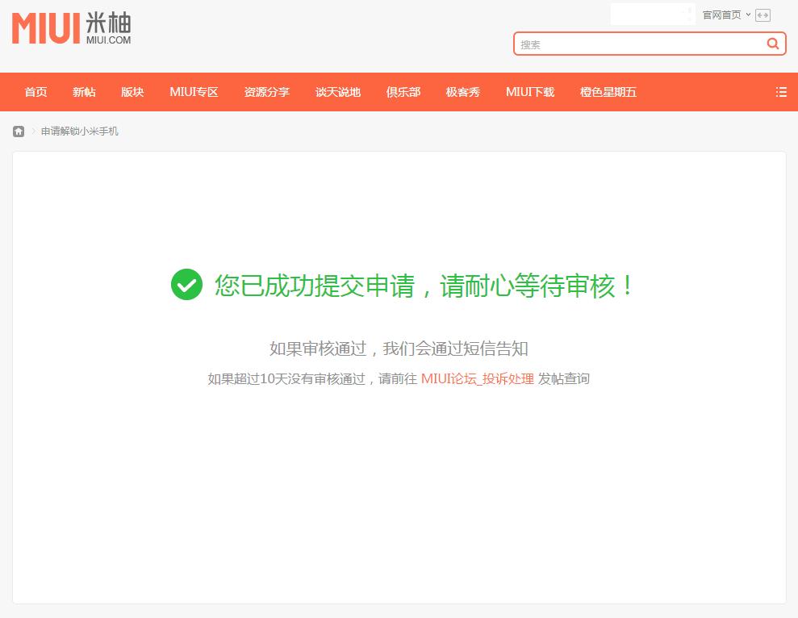Click the search magnifier icon
The image size is (798, 618).
(x=772, y=44)
